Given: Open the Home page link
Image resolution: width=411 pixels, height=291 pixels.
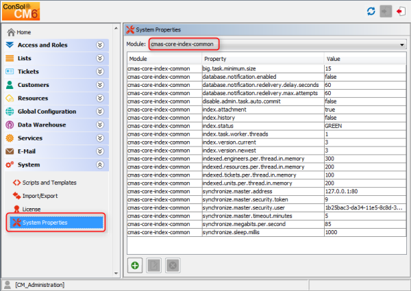Looking at the screenshot, I should (24, 32).
